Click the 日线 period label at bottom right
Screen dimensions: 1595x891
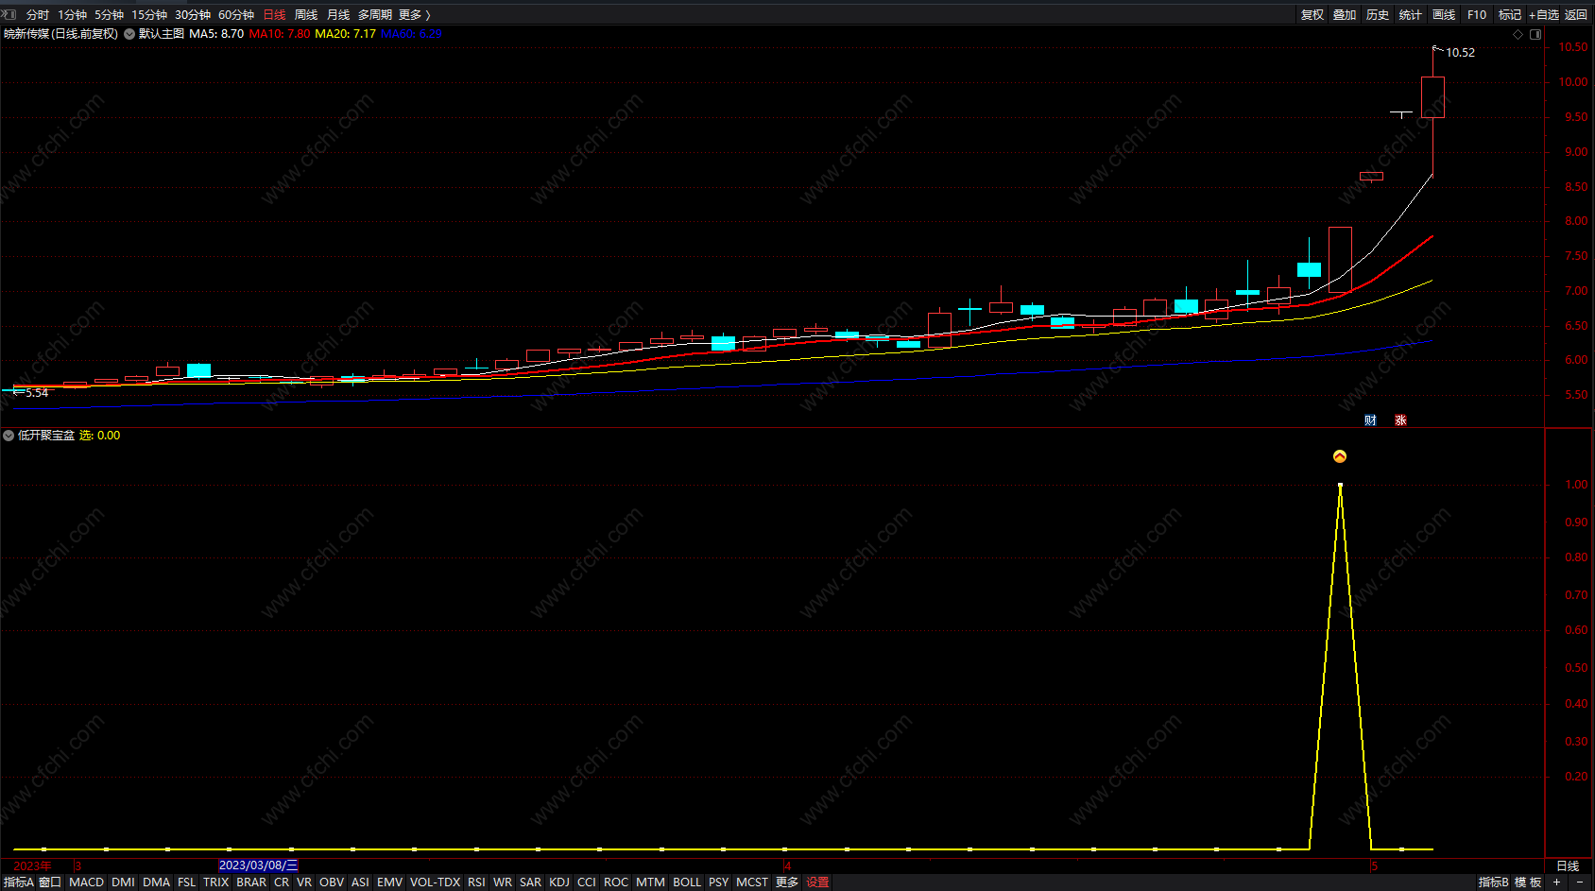point(1568,865)
